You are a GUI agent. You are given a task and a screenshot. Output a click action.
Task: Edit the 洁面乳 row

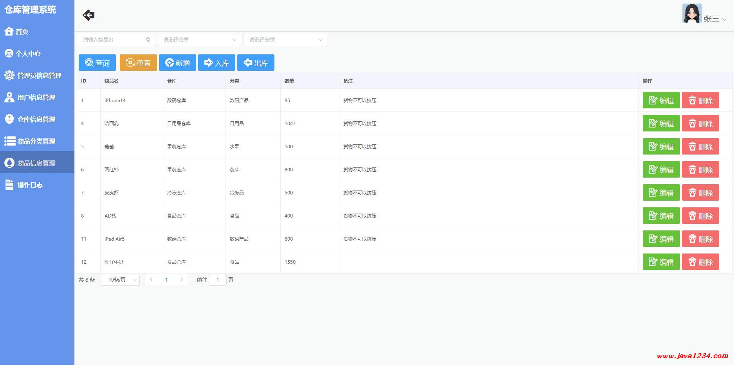pyautogui.click(x=661, y=123)
